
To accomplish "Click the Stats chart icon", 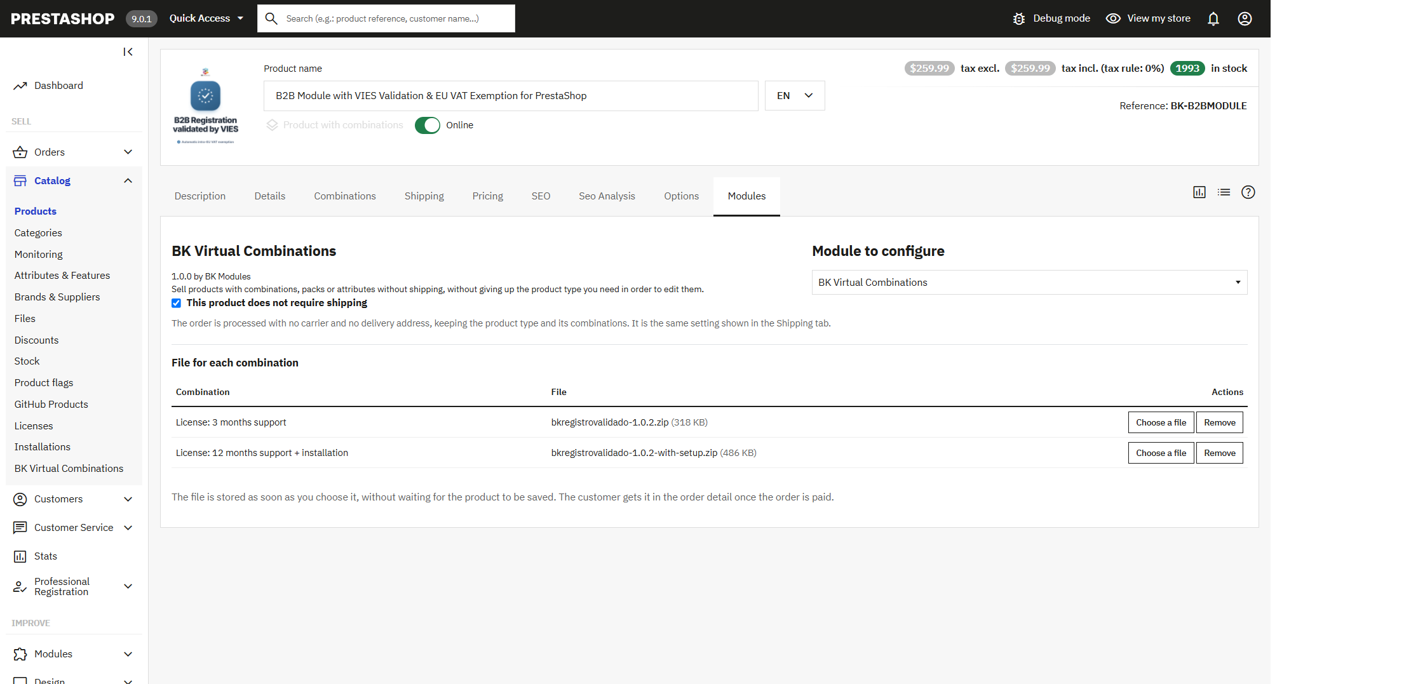I will pos(20,556).
